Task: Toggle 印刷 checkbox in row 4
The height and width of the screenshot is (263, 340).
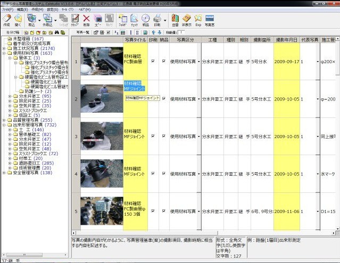Action: click(153, 173)
